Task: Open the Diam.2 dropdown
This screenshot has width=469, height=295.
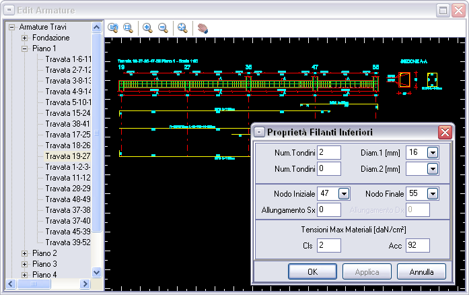Action: pos(432,168)
